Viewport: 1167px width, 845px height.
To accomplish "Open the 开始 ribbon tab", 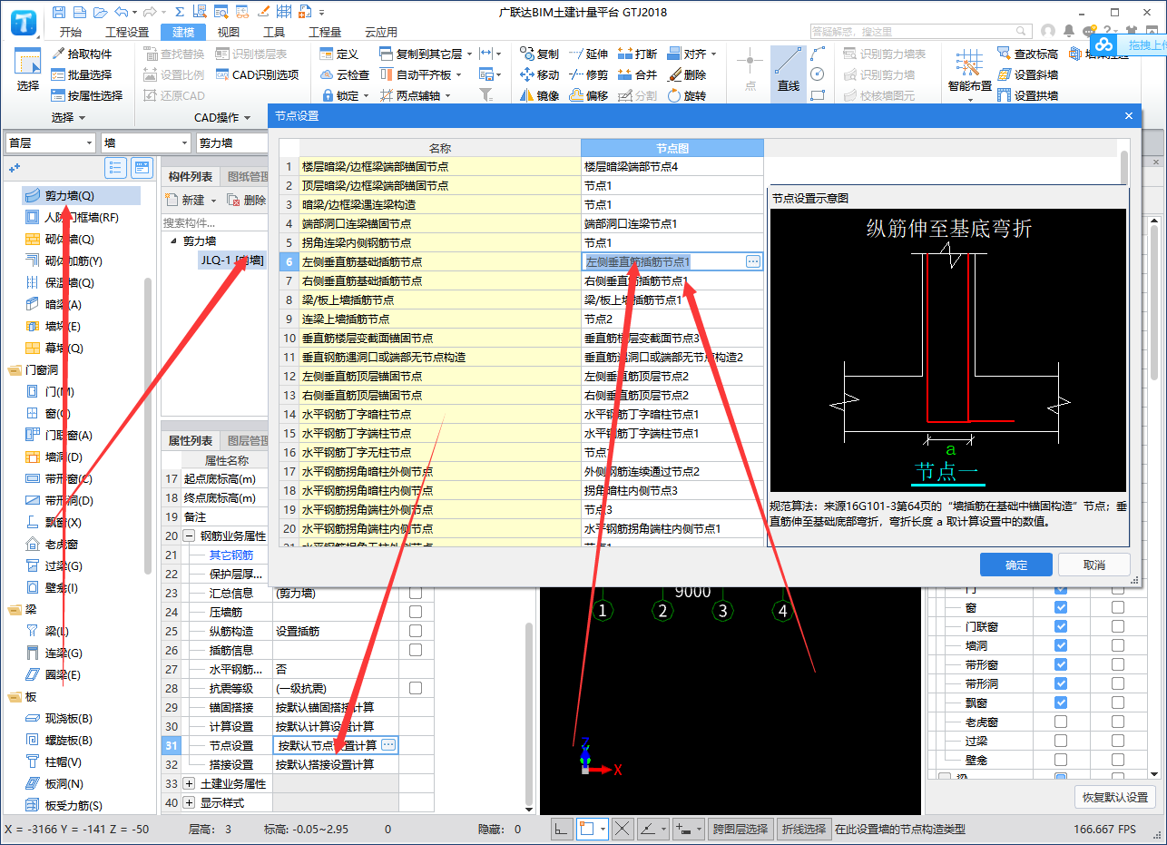I will (x=70, y=32).
